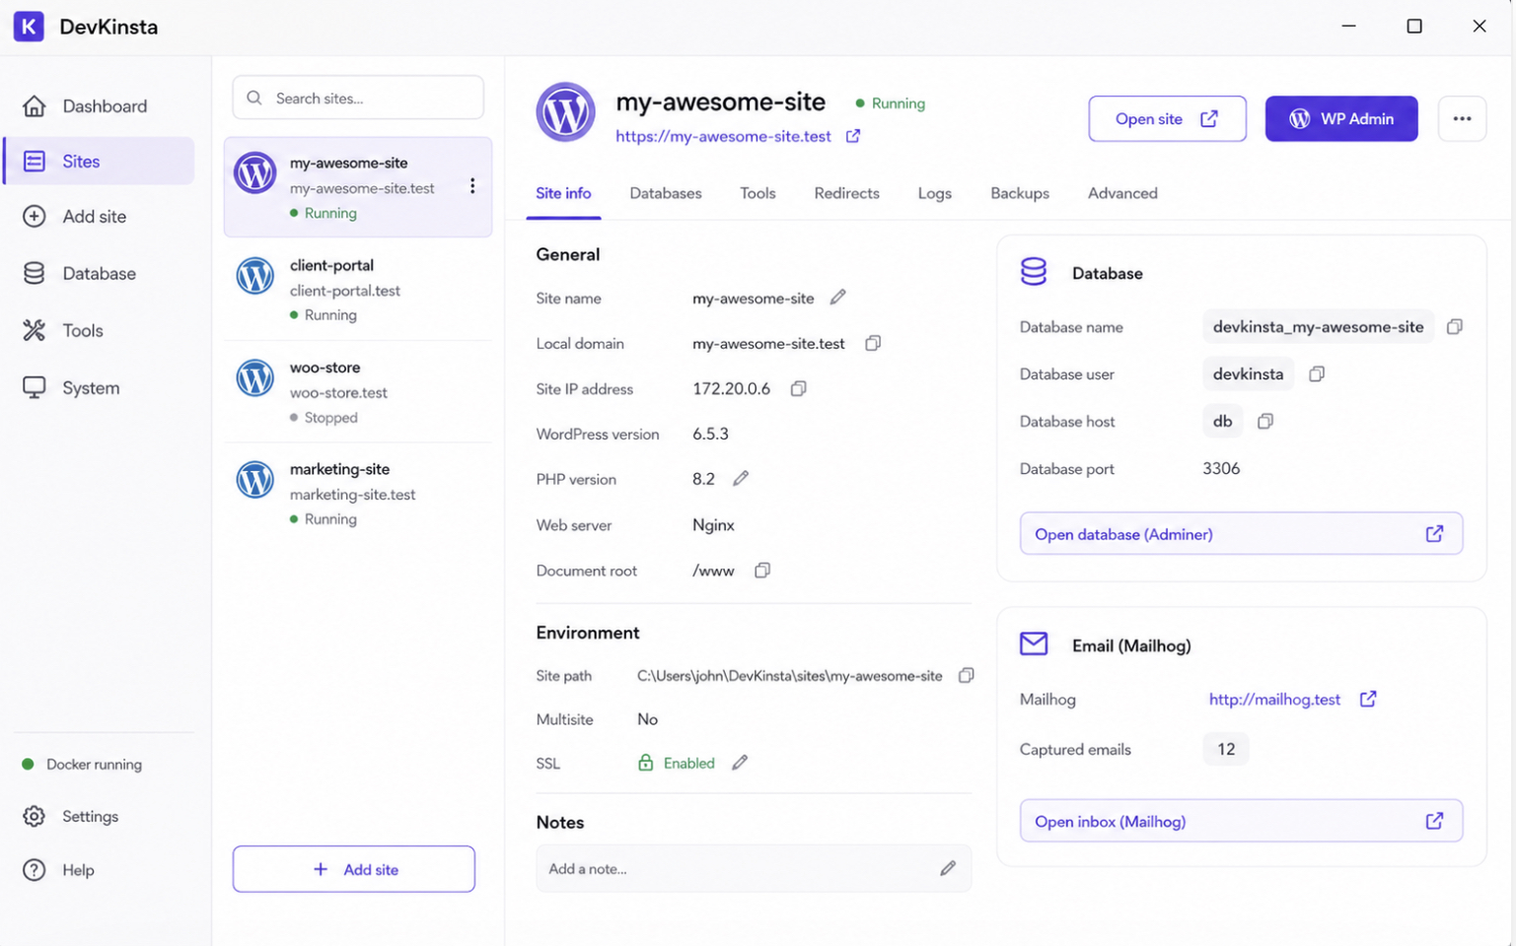Copy the site IP address 172.20.0.6
The width and height of the screenshot is (1516, 946).
click(x=799, y=388)
